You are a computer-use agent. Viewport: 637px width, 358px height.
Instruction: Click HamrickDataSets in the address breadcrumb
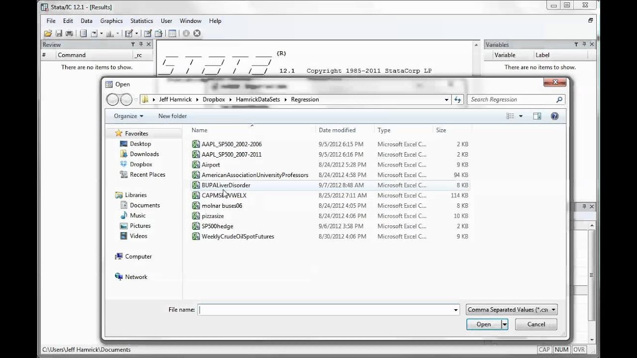pos(258,99)
